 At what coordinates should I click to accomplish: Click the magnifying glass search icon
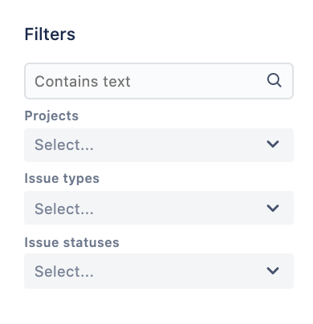point(274,80)
